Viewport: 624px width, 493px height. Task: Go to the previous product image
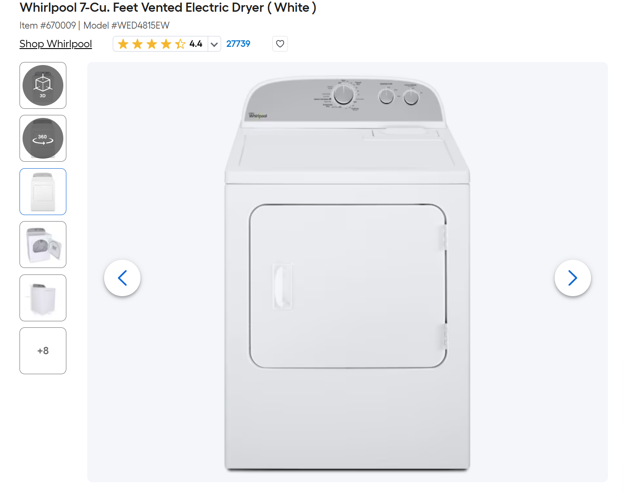click(122, 278)
